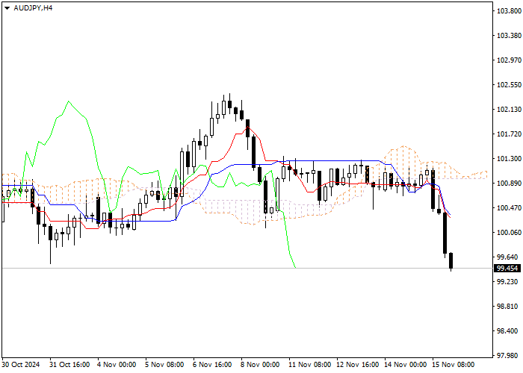This screenshot has width=523, height=373.
Task: Select price level 99.640 on axis
Action: pyautogui.click(x=507, y=257)
